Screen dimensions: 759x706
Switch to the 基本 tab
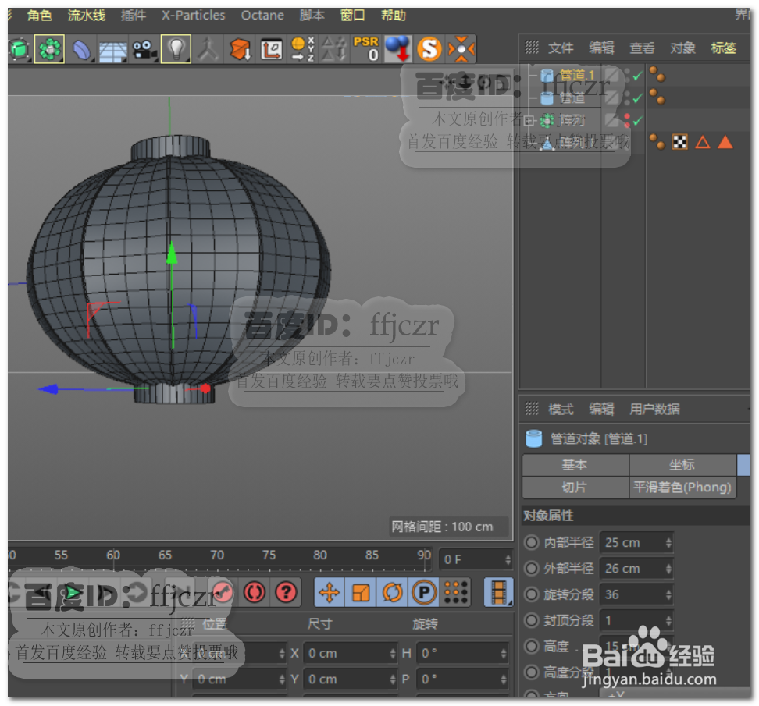point(575,465)
